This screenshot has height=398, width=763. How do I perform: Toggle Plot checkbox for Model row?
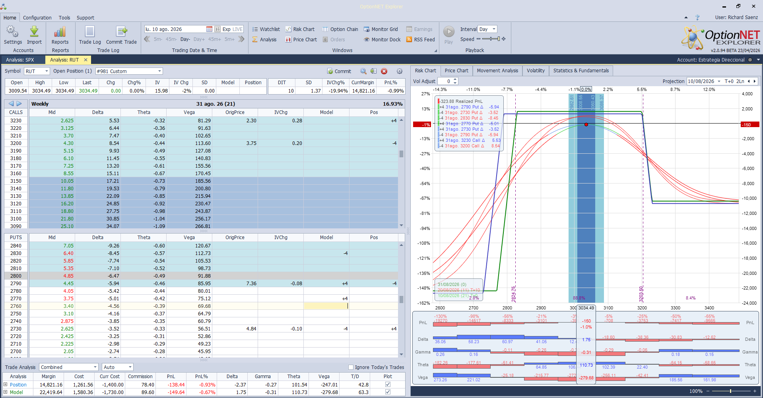388,392
